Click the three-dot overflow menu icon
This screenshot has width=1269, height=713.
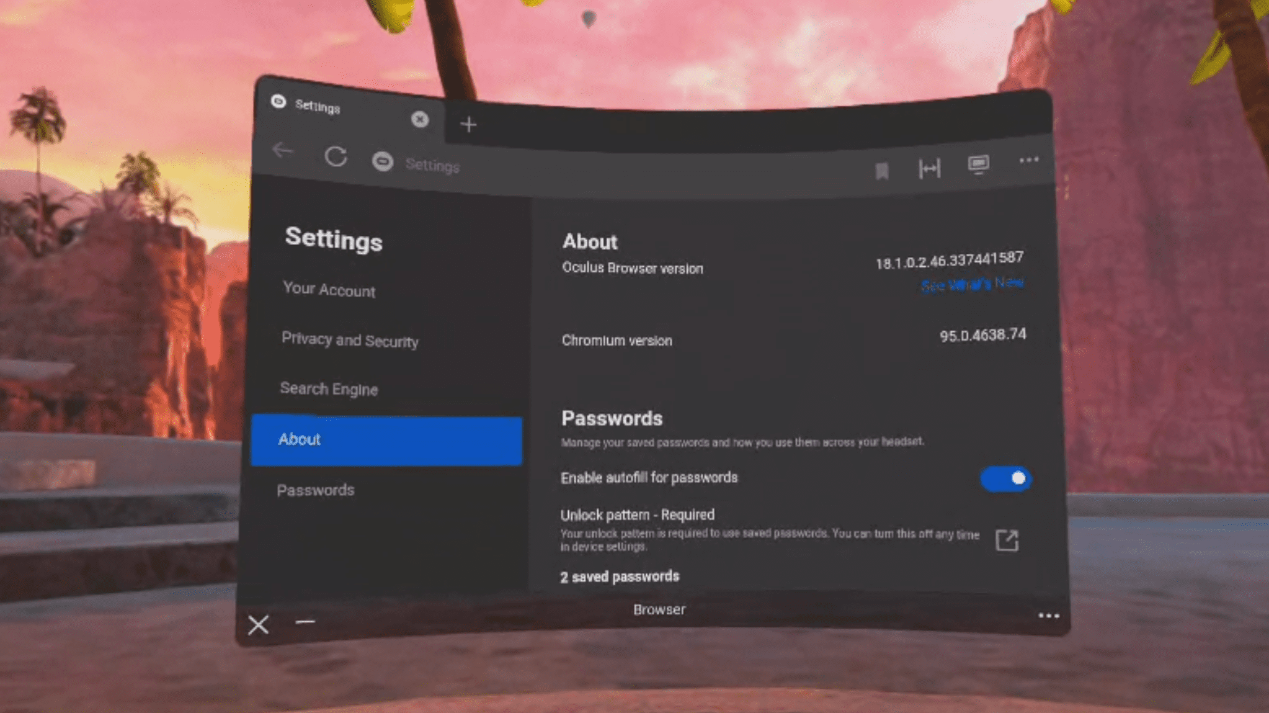tap(1028, 166)
